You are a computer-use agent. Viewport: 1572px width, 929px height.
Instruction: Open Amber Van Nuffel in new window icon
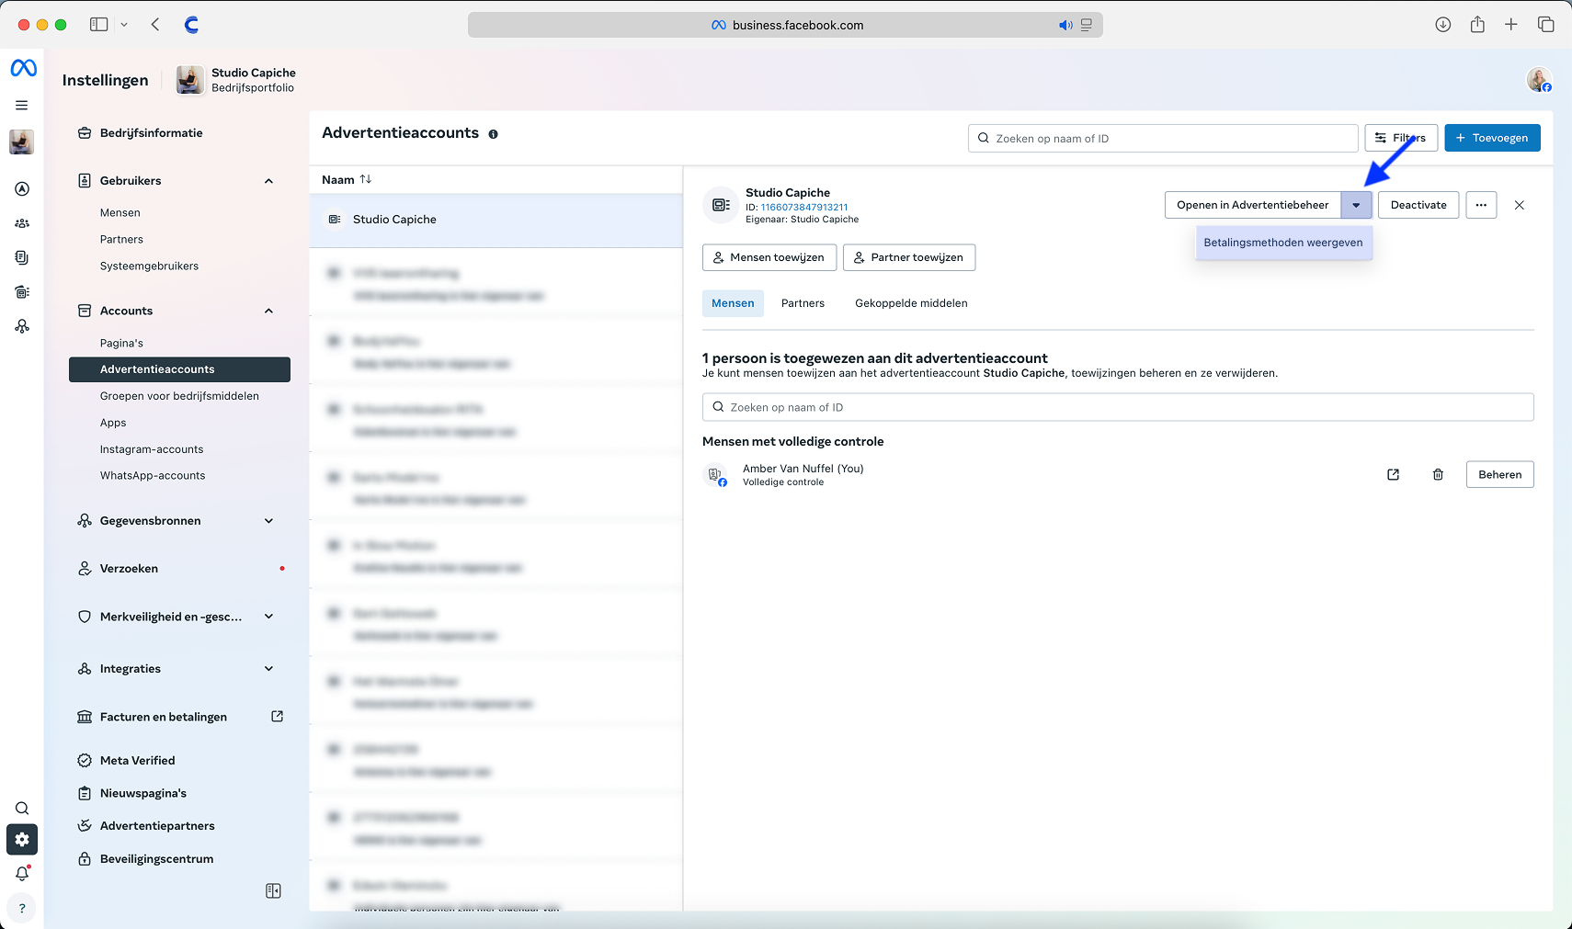click(x=1394, y=475)
